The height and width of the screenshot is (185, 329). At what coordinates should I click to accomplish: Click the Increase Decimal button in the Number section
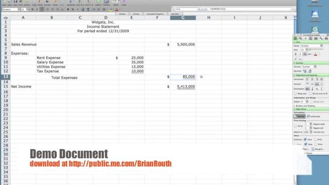click(x=305, y=71)
